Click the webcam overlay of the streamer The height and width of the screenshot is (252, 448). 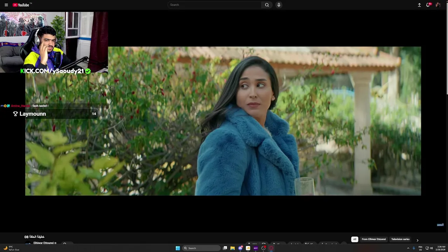click(54, 42)
